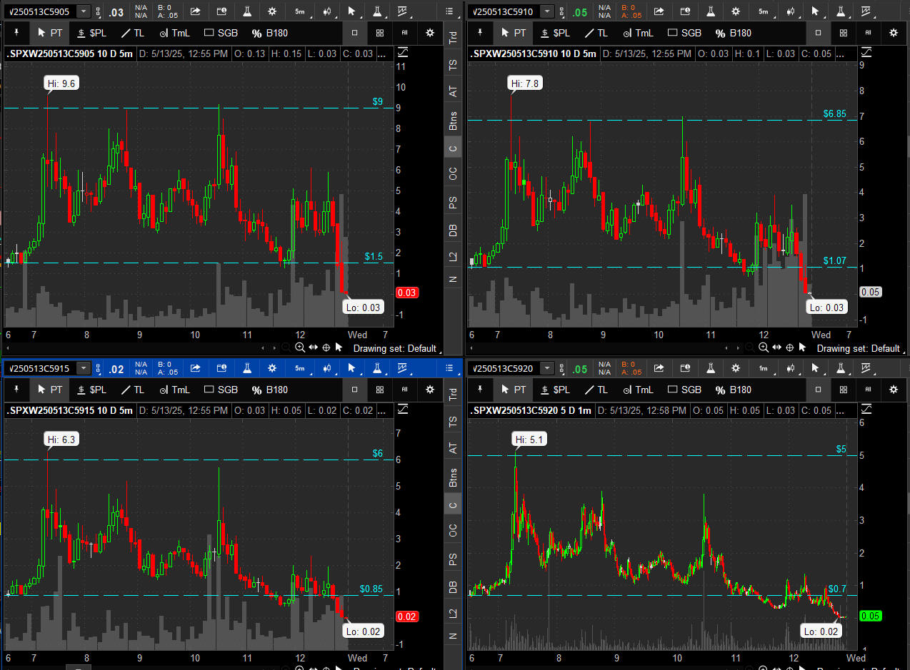Select the TL trendline drawing tool in the C5905 chart
The width and height of the screenshot is (910, 670).
coord(134,33)
